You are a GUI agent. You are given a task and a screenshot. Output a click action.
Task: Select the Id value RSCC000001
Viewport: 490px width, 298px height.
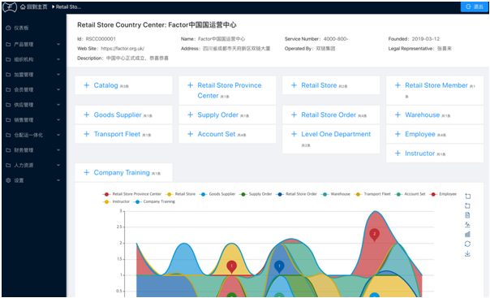click(101, 39)
